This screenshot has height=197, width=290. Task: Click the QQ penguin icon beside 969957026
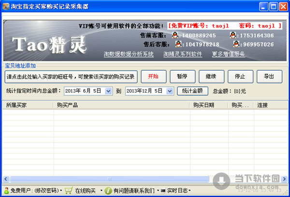tap(236, 44)
